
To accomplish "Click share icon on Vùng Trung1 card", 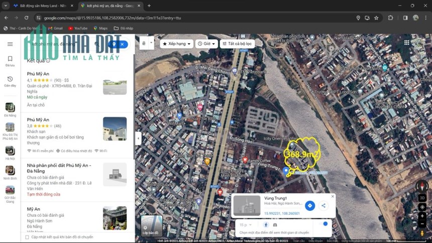I will [323, 205].
